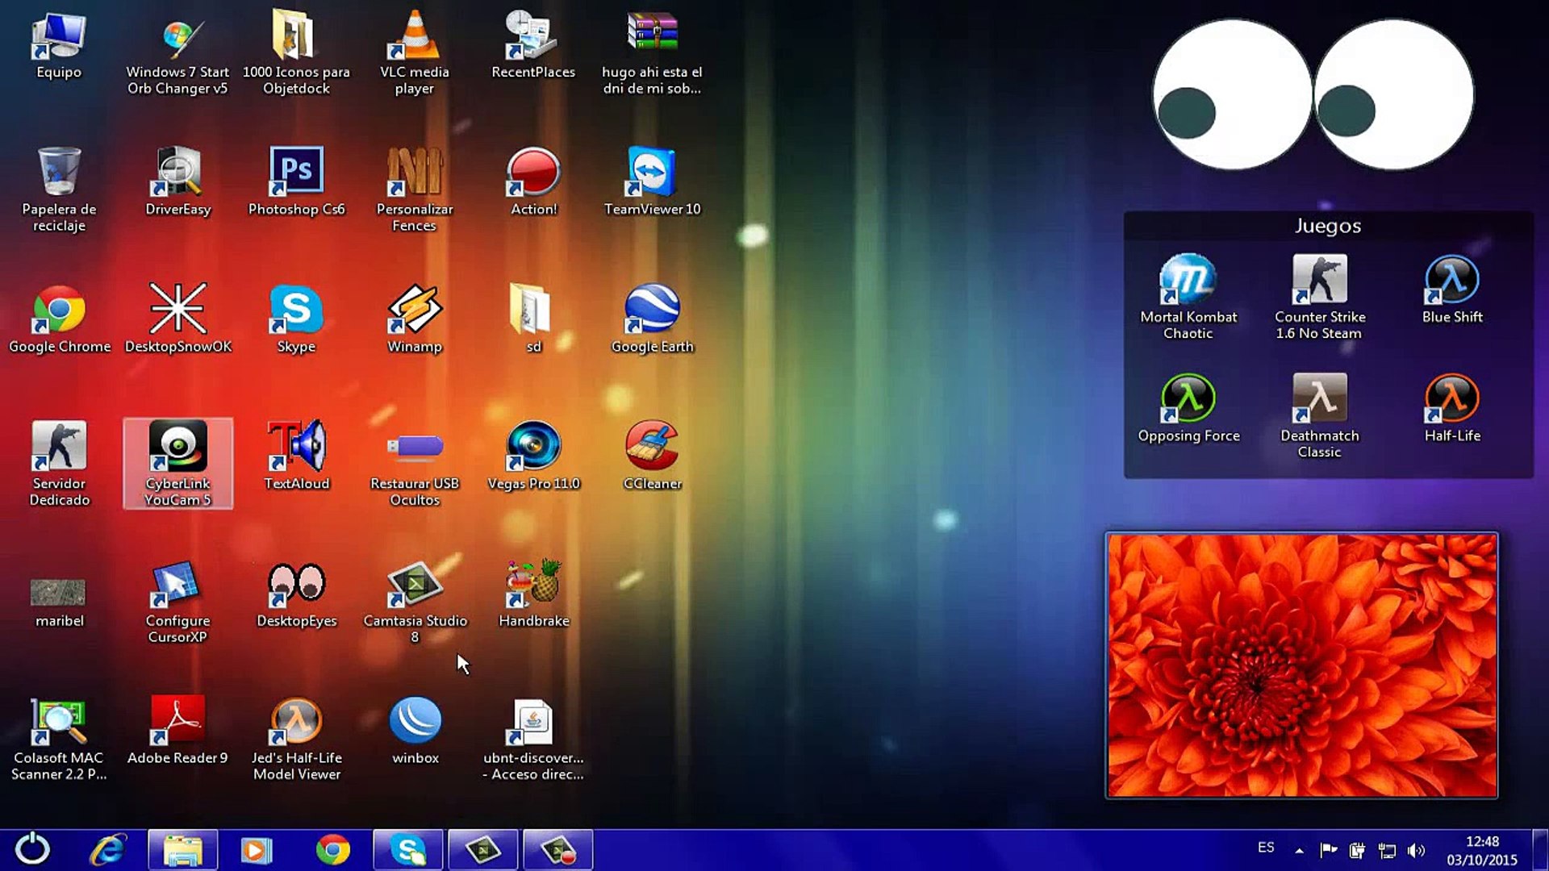This screenshot has height=871, width=1549.
Task: Select the Papelera de reciclaje icon
Action: [59, 172]
